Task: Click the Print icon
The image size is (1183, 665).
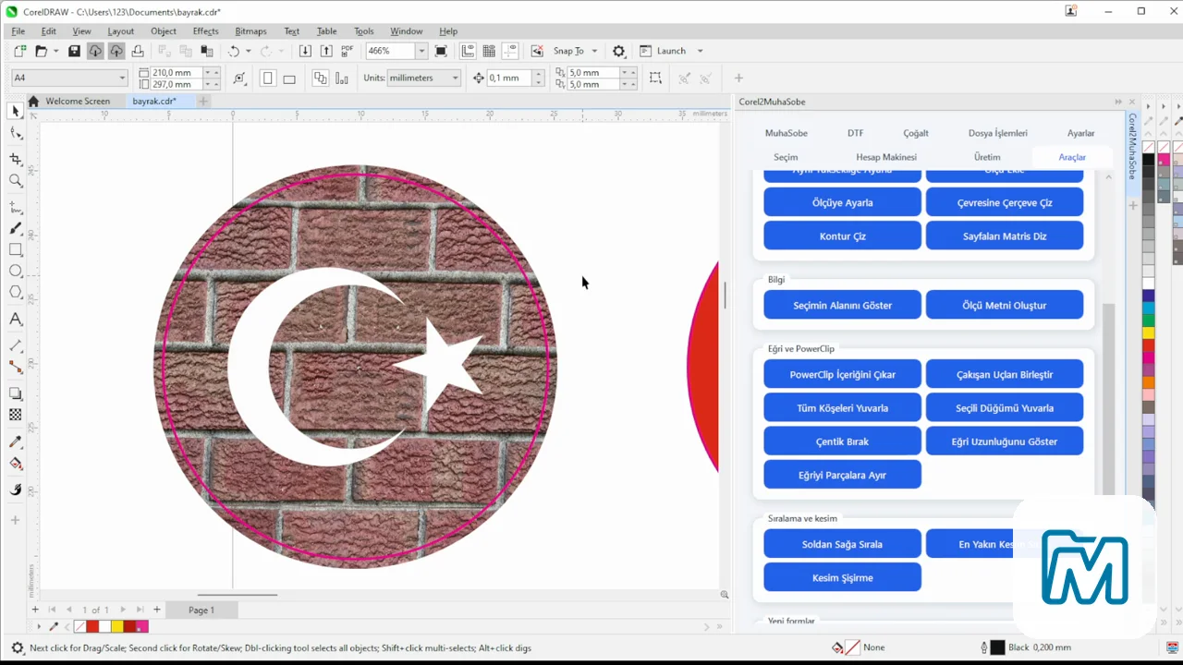Action: 138,51
